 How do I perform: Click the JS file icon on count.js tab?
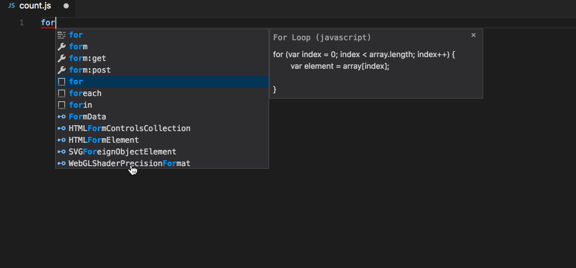[12, 6]
